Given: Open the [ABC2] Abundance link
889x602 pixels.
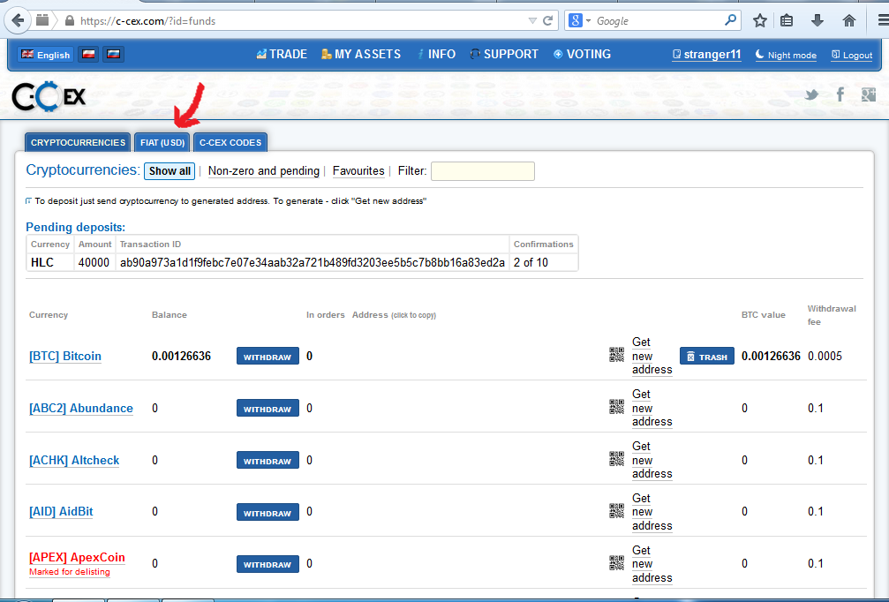Looking at the screenshot, I should (x=81, y=408).
